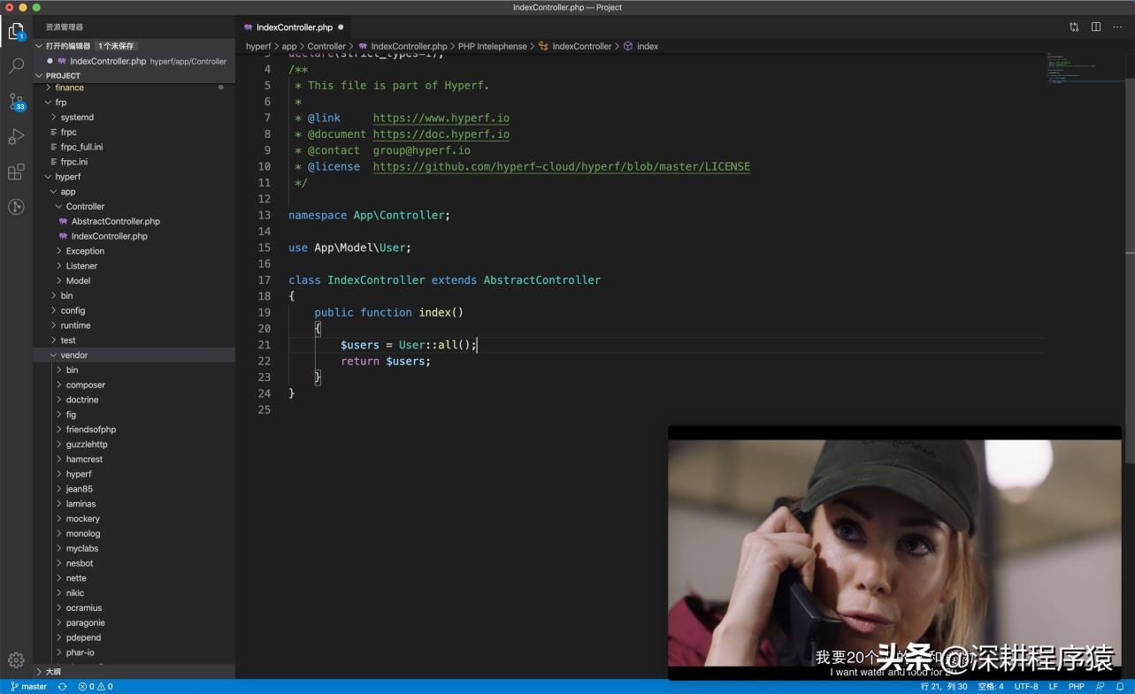
Task: Follow the https://www.hyperf.io link
Action: pos(441,118)
